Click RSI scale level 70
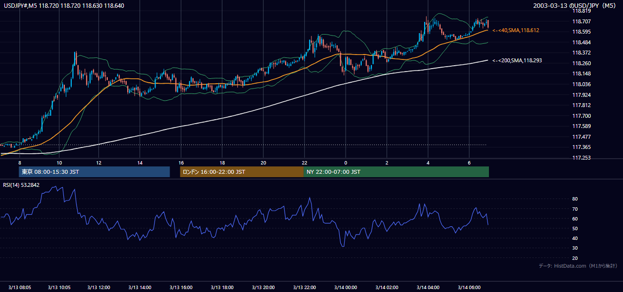The height and width of the screenshot is (292, 623). pyautogui.click(x=575, y=209)
